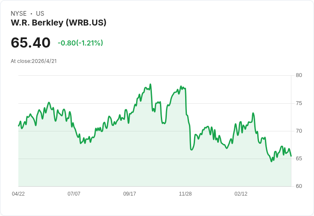Click the NYSE exchange label

click(x=18, y=14)
